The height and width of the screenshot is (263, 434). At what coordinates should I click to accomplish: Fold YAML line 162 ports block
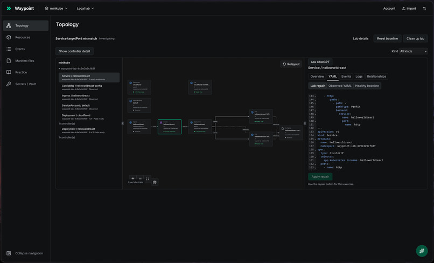315,164
